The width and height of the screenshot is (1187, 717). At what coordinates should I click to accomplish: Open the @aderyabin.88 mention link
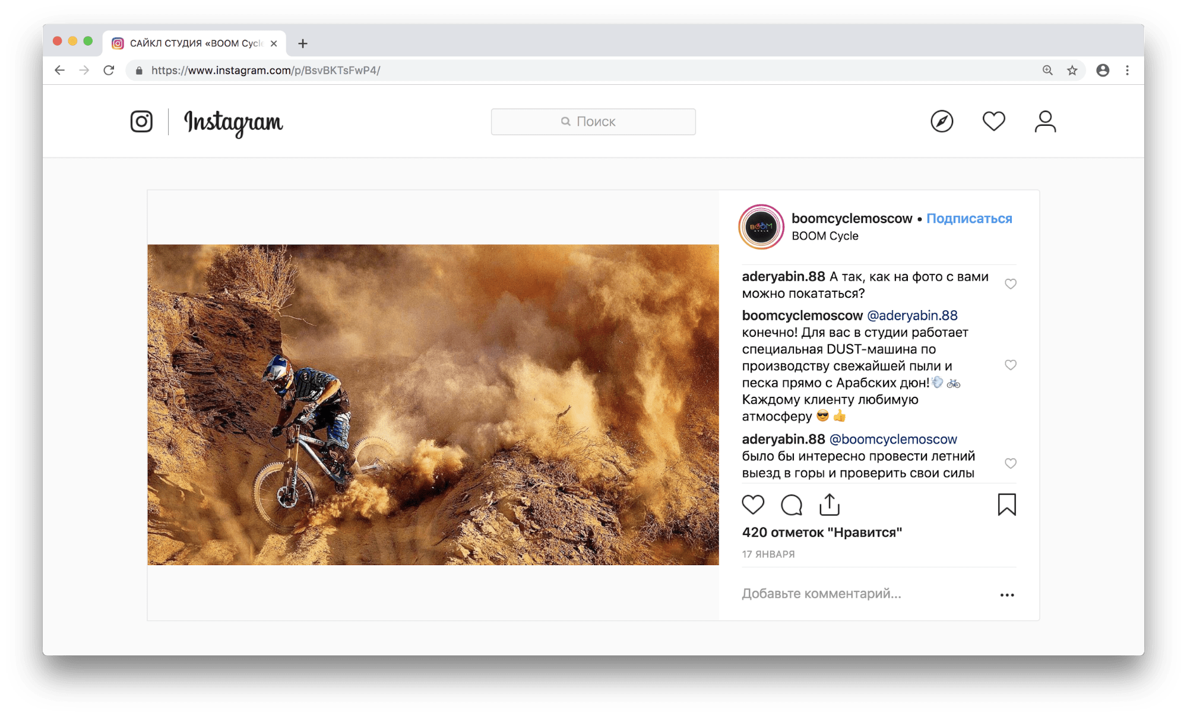[x=912, y=316]
